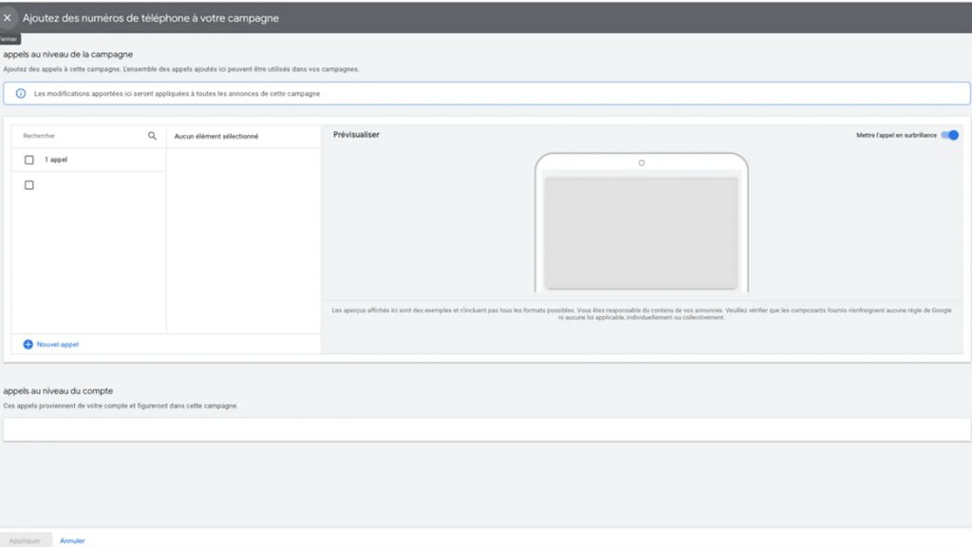Click the dialog title 'Ajoutez des numéros de téléphone'
This screenshot has height=547, width=972.
pos(151,18)
